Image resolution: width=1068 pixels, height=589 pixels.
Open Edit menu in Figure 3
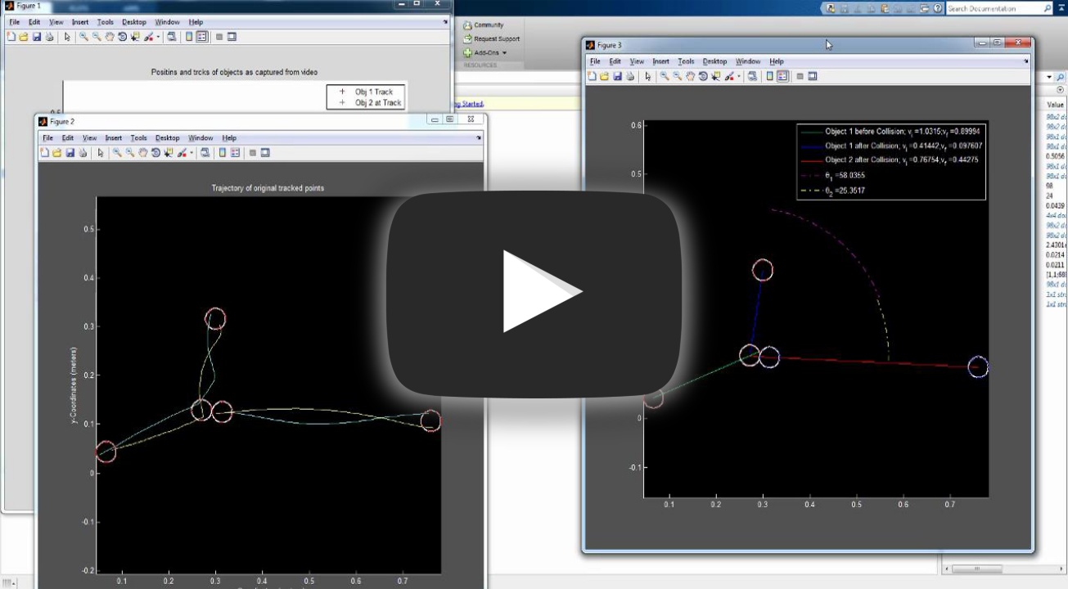coord(615,61)
